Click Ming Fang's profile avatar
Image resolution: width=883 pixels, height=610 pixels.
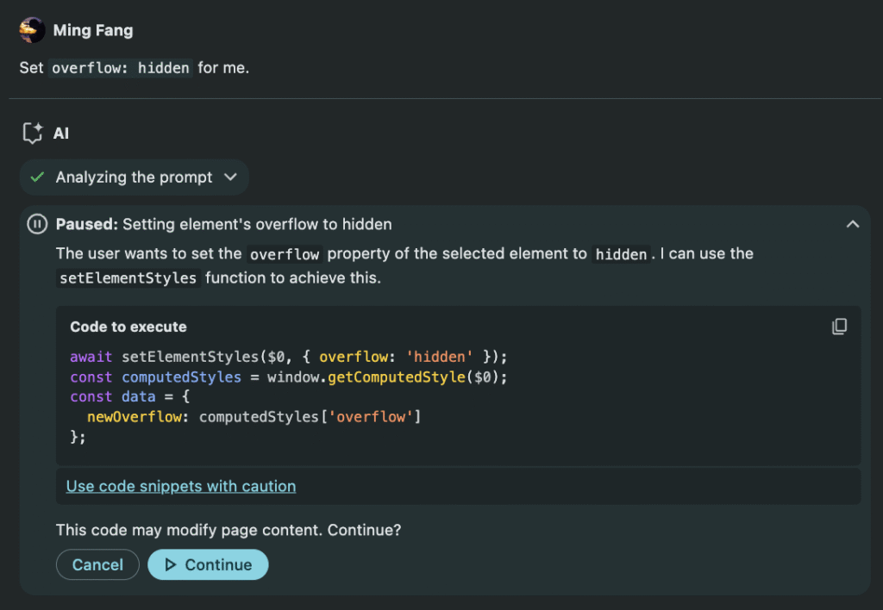[32, 30]
